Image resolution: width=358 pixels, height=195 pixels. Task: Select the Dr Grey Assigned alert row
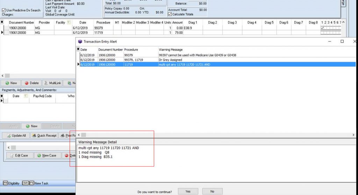click(x=218, y=60)
